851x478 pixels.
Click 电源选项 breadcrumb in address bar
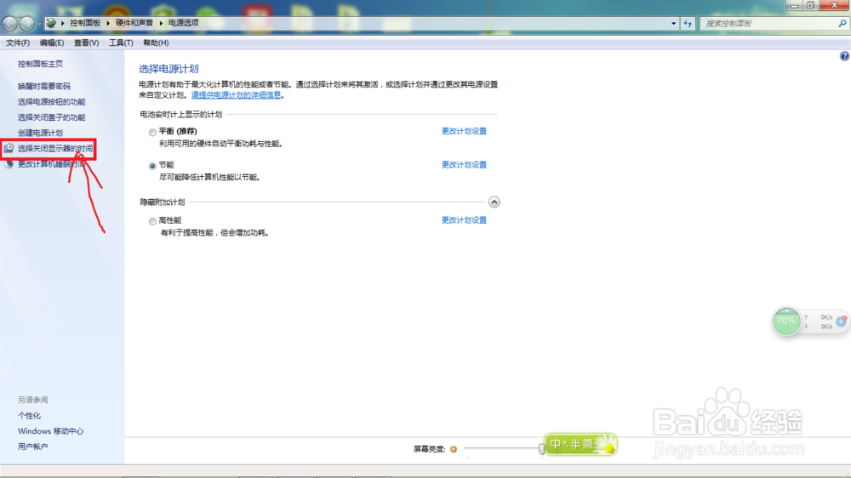pyautogui.click(x=184, y=23)
